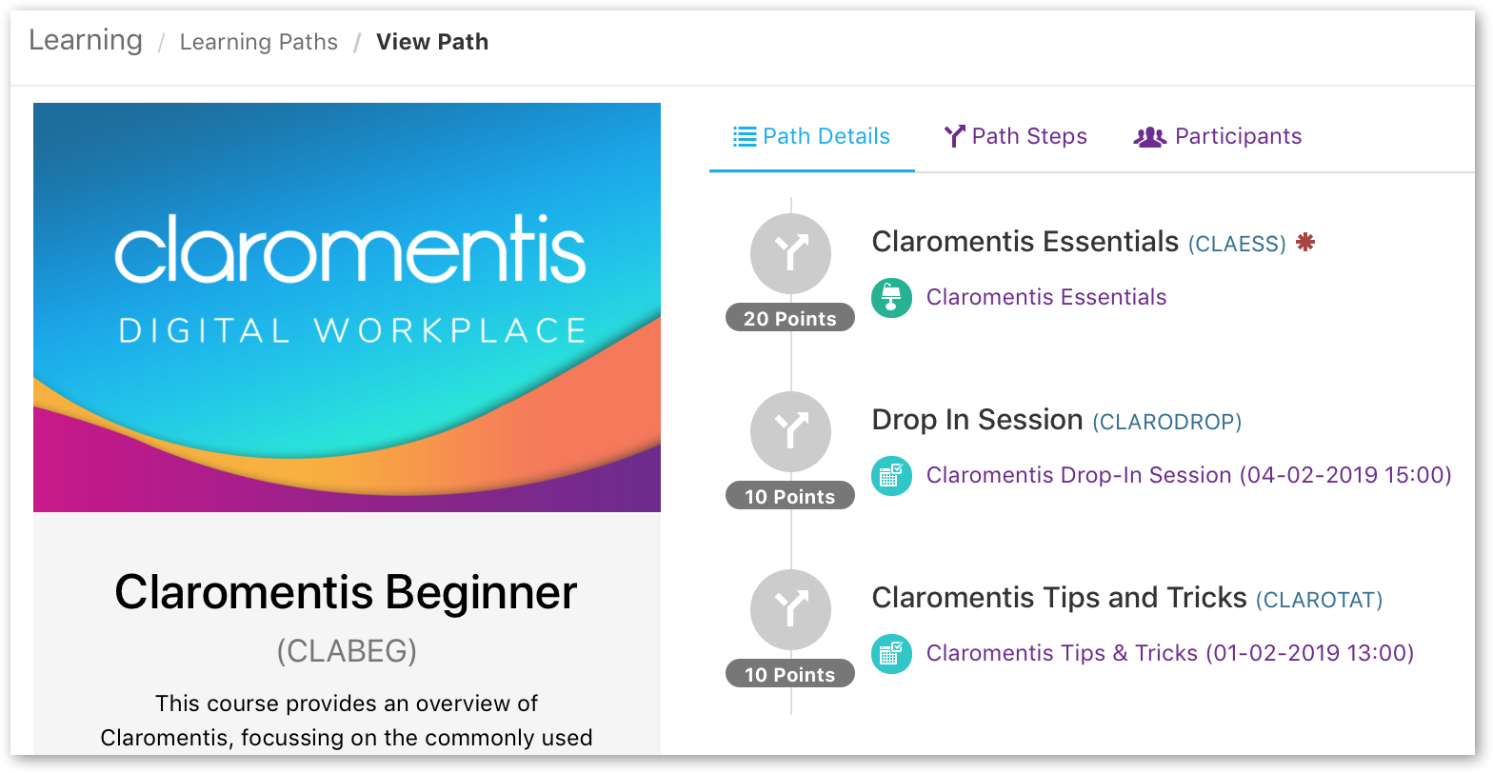Image resolution: width=1493 pixels, height=773 pixels.
Task: Click the list icon on Path Details tab
Action: [744, 136]
